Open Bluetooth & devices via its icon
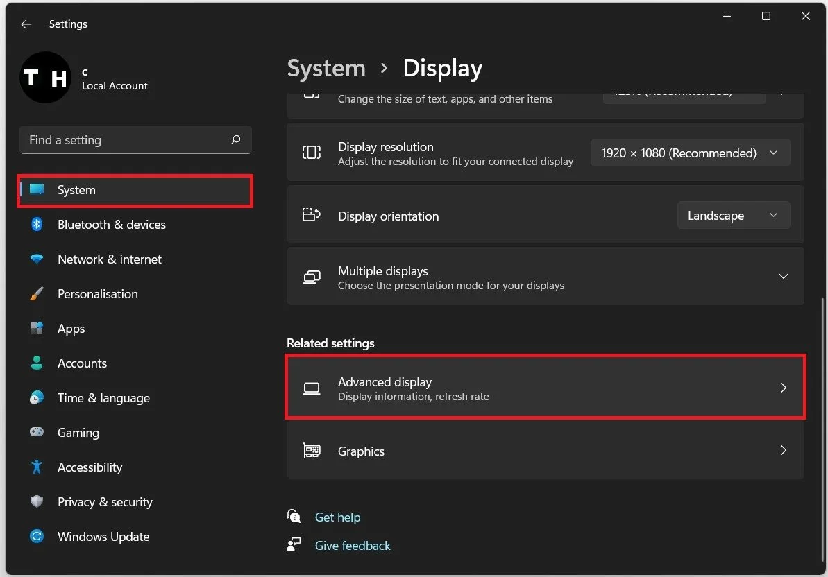Screen dimensions: 828x577 coord(36,224)
